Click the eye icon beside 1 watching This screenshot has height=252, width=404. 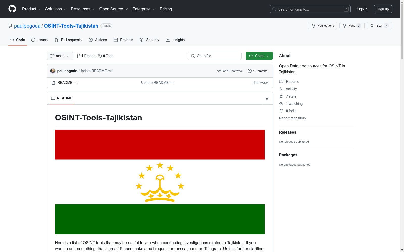click(x=281, y=104)
